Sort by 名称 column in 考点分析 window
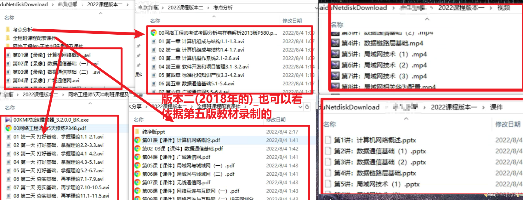This screenshot has width=523, height=200. 155,21
